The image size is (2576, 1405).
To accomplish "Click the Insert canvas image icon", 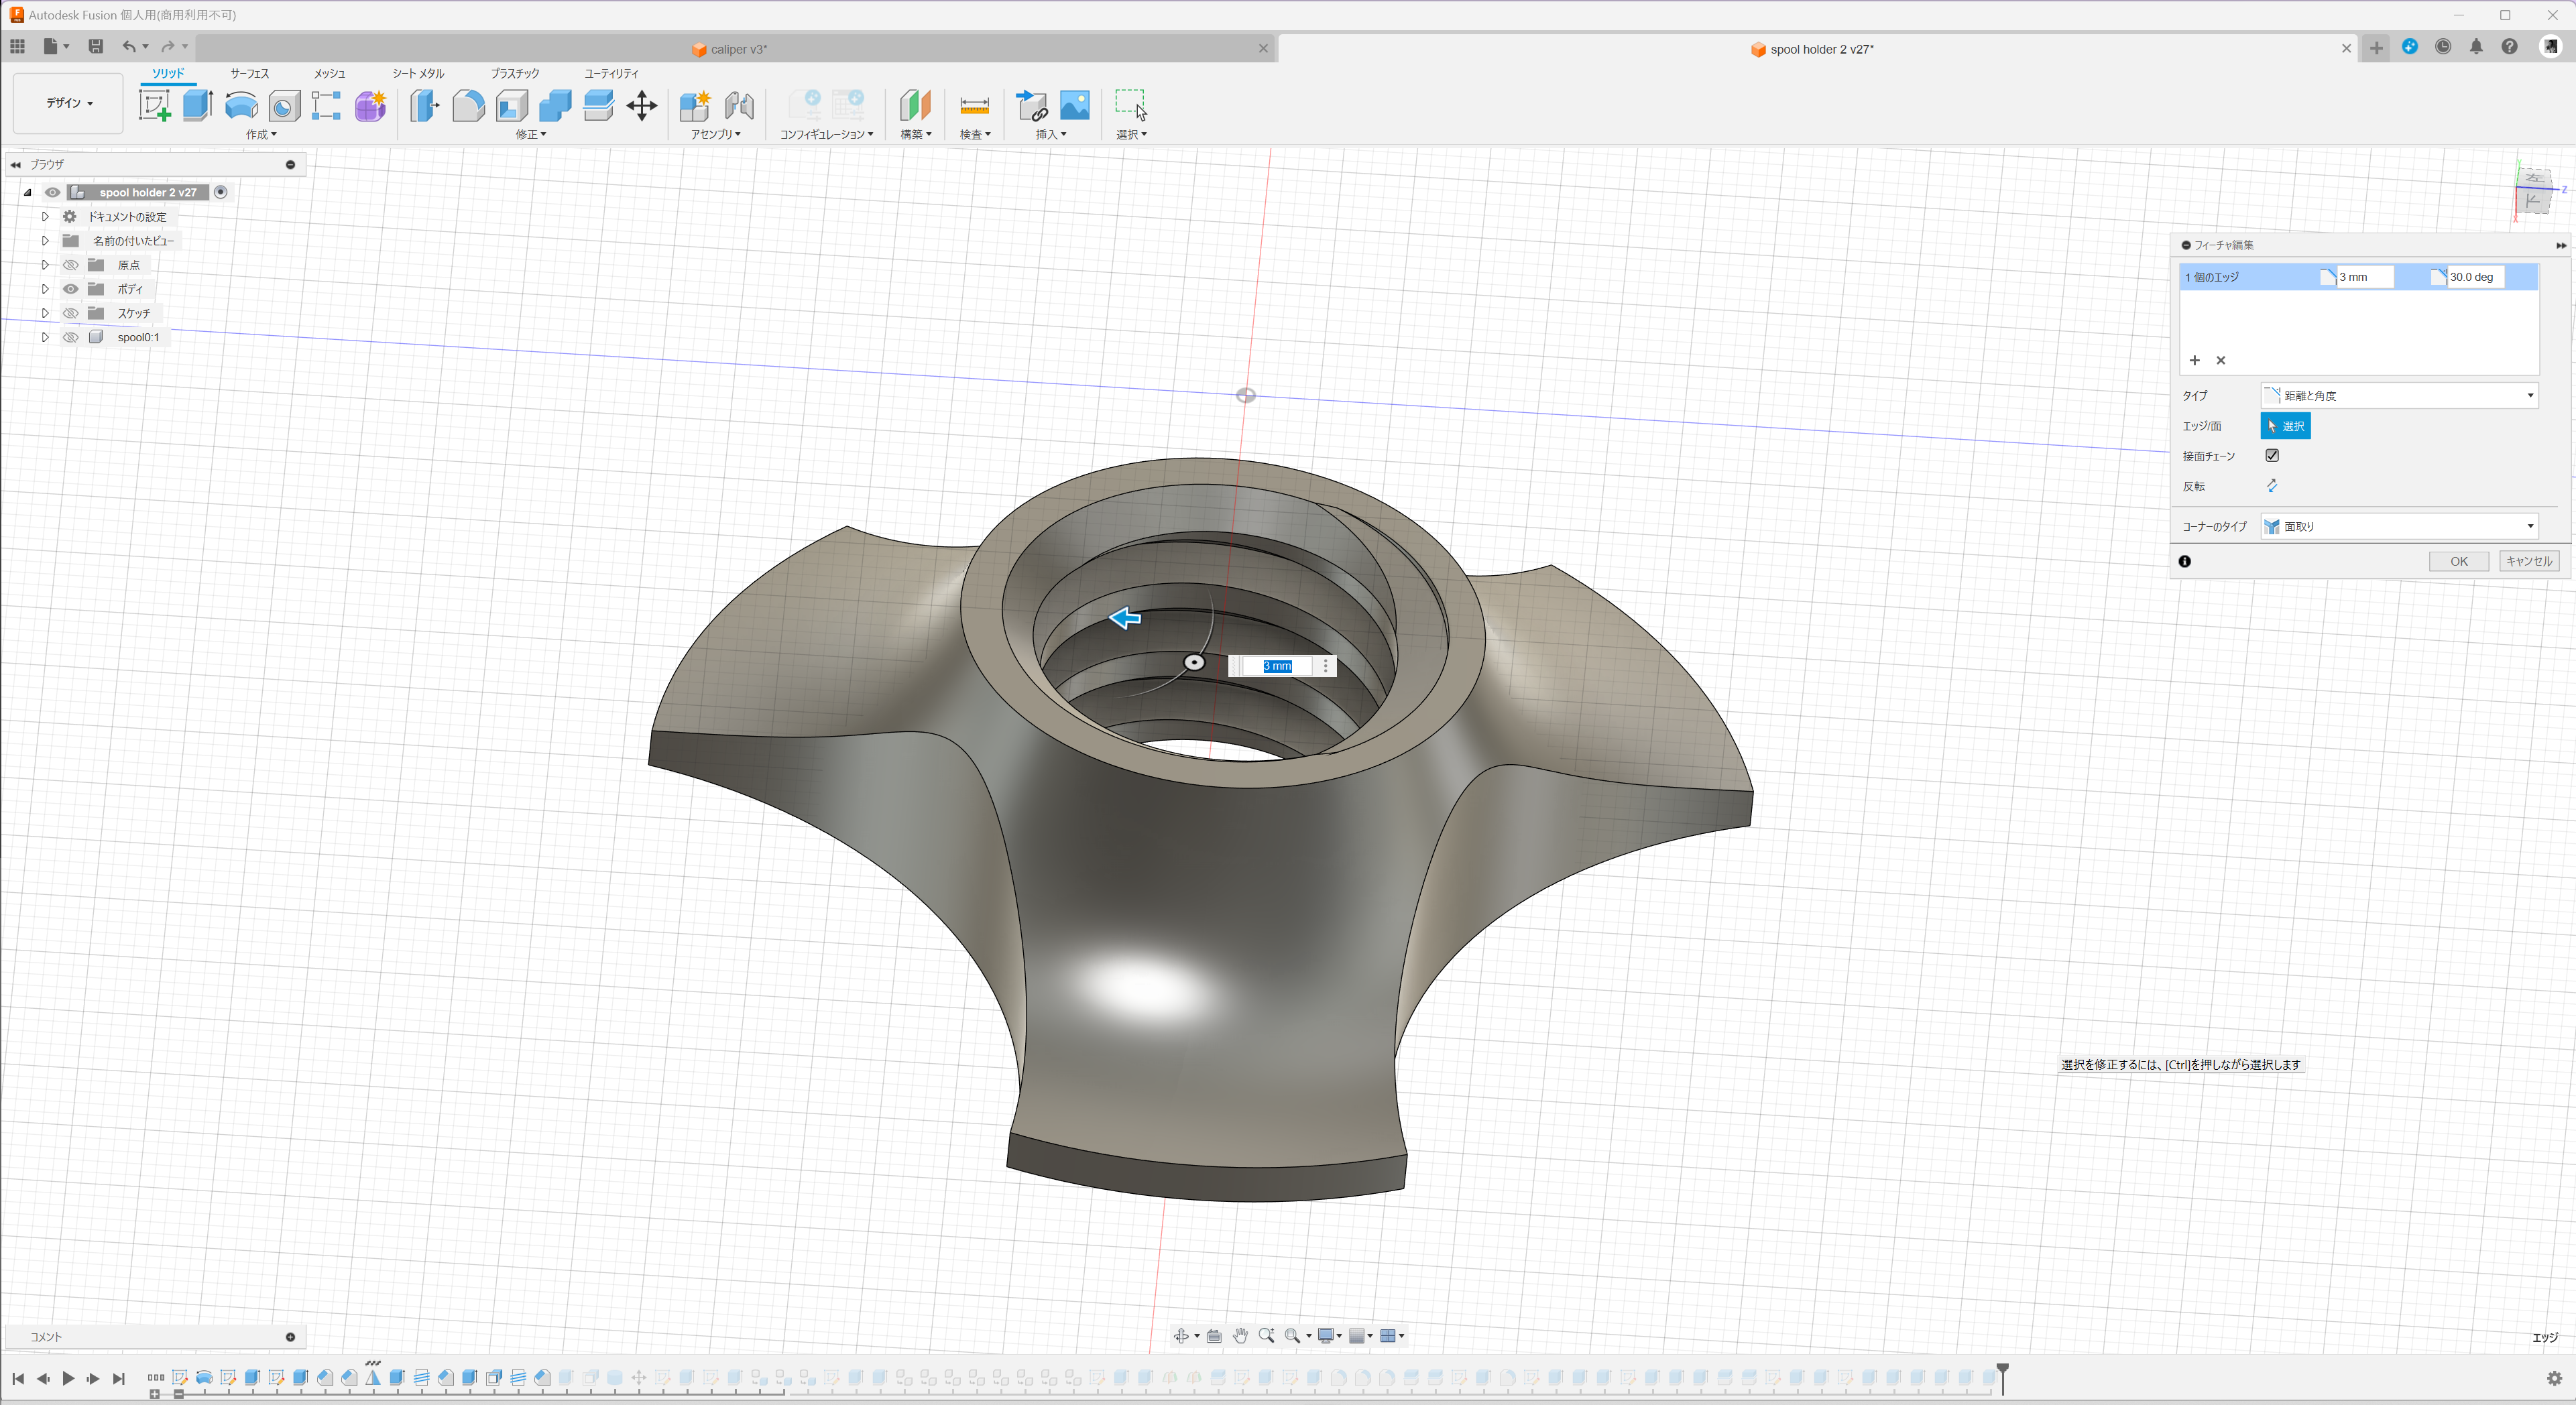I will click(1074, 105).
